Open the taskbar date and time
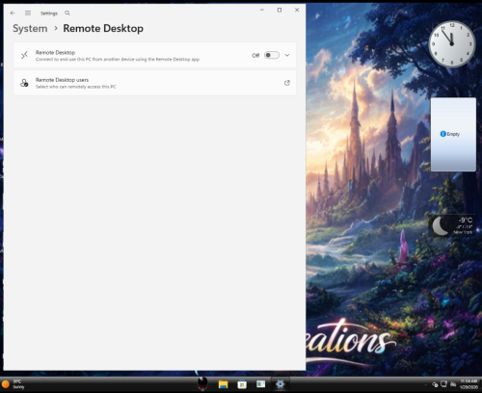 tap(469, 384)
